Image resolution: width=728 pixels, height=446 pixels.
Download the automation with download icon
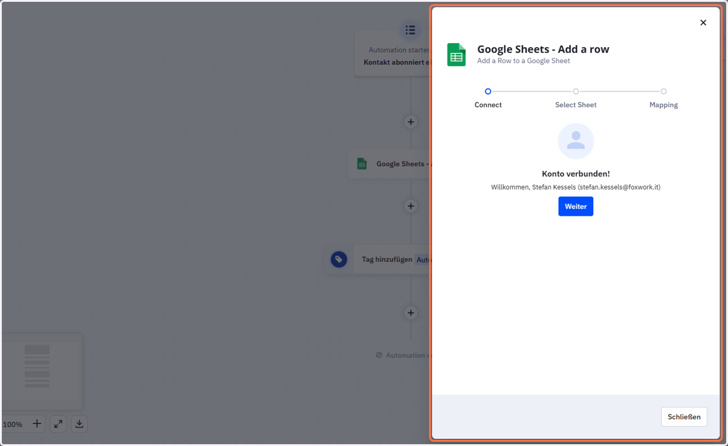pos(79,424)
